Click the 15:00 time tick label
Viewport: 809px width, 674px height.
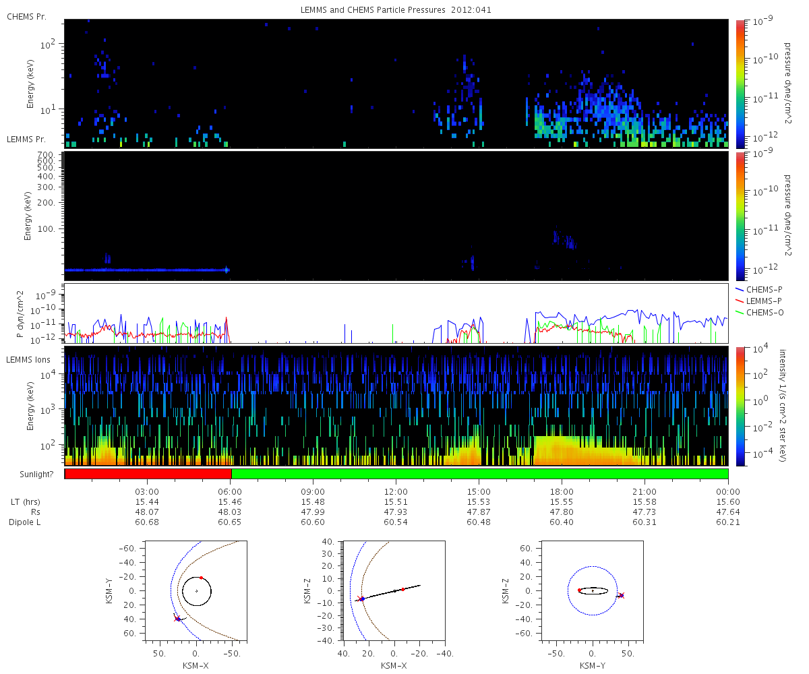point(479,492)
